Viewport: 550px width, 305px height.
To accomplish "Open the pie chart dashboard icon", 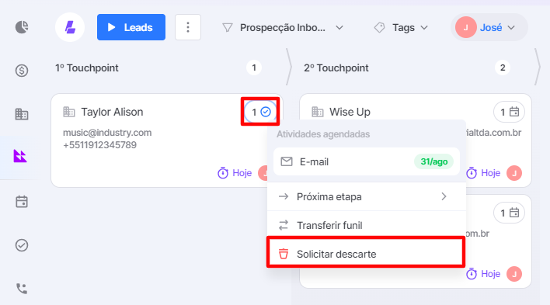I will pos(22,27).
